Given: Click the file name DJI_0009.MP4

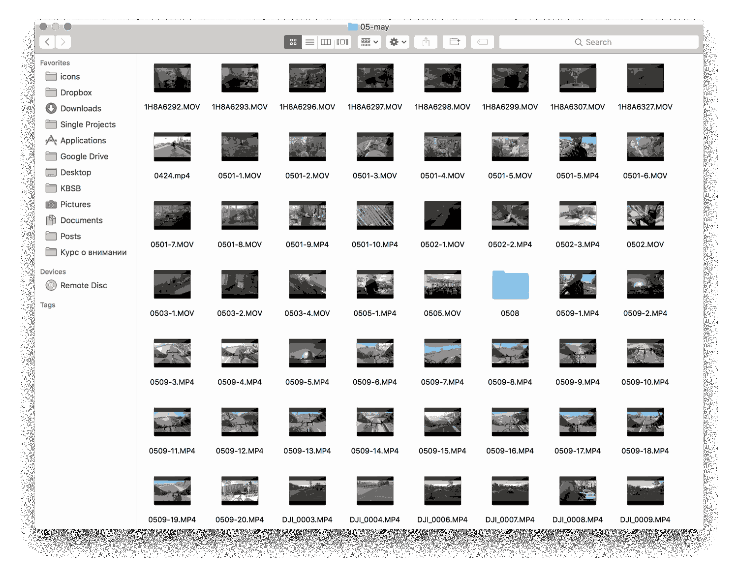Looking at the screenshot, I should pos(646,520).
